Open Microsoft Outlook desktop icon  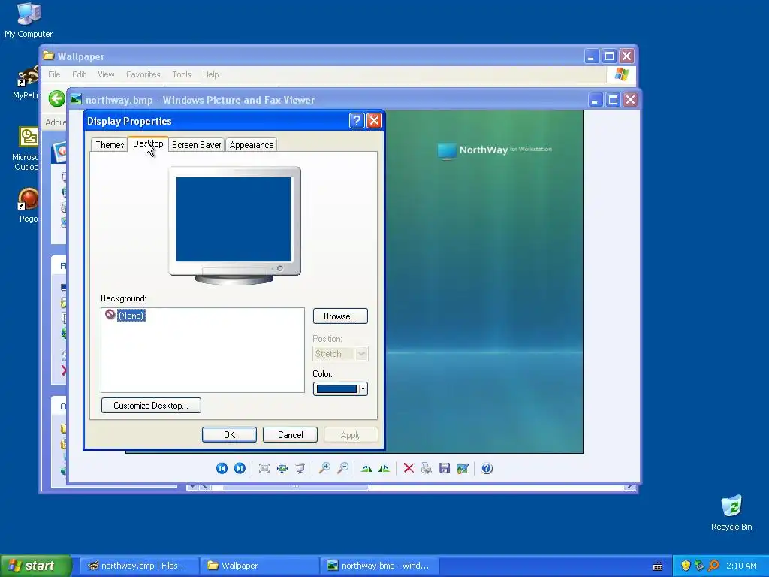[27, 148]
